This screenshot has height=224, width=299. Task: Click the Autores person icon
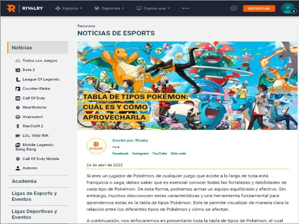point(18,168)
